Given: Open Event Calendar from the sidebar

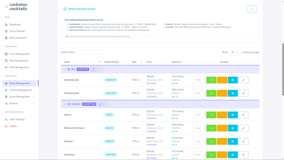Looking at the screenshot, I should 17,31.
